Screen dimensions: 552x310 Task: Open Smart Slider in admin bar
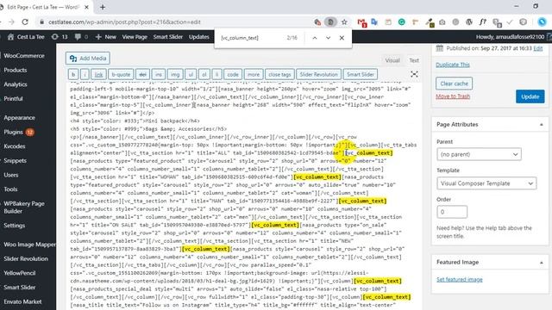[x=168, y=36]
